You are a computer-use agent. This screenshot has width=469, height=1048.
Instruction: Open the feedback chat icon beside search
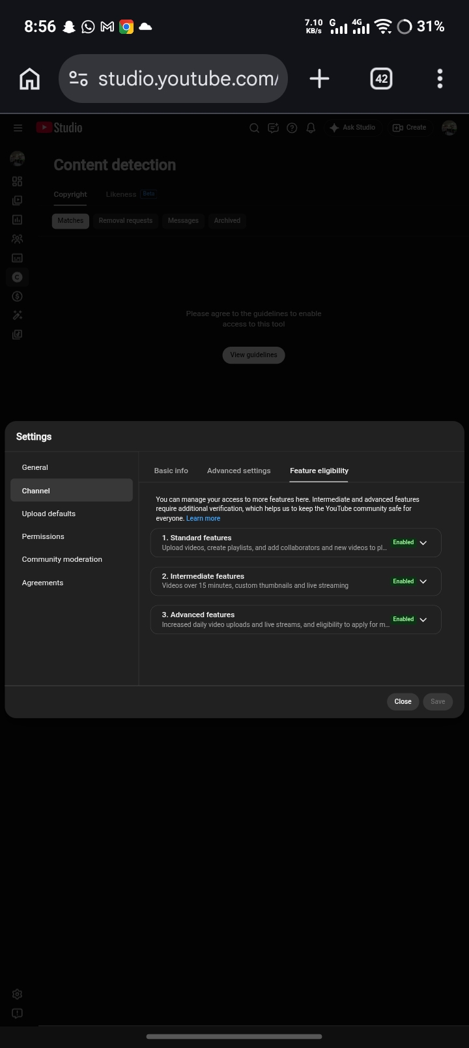tap(274, 128)
